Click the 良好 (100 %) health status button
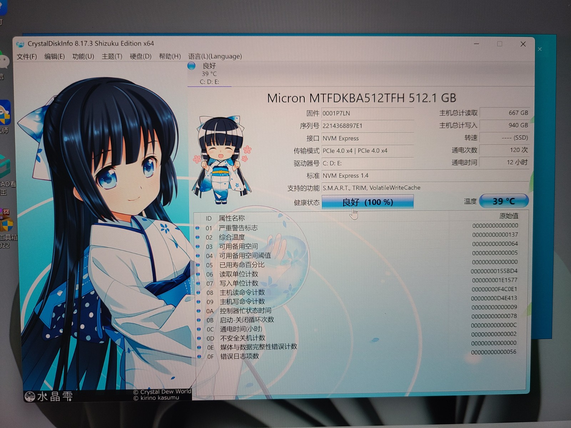This screenshot has width=571, height=428. click(x=368, y=202)
